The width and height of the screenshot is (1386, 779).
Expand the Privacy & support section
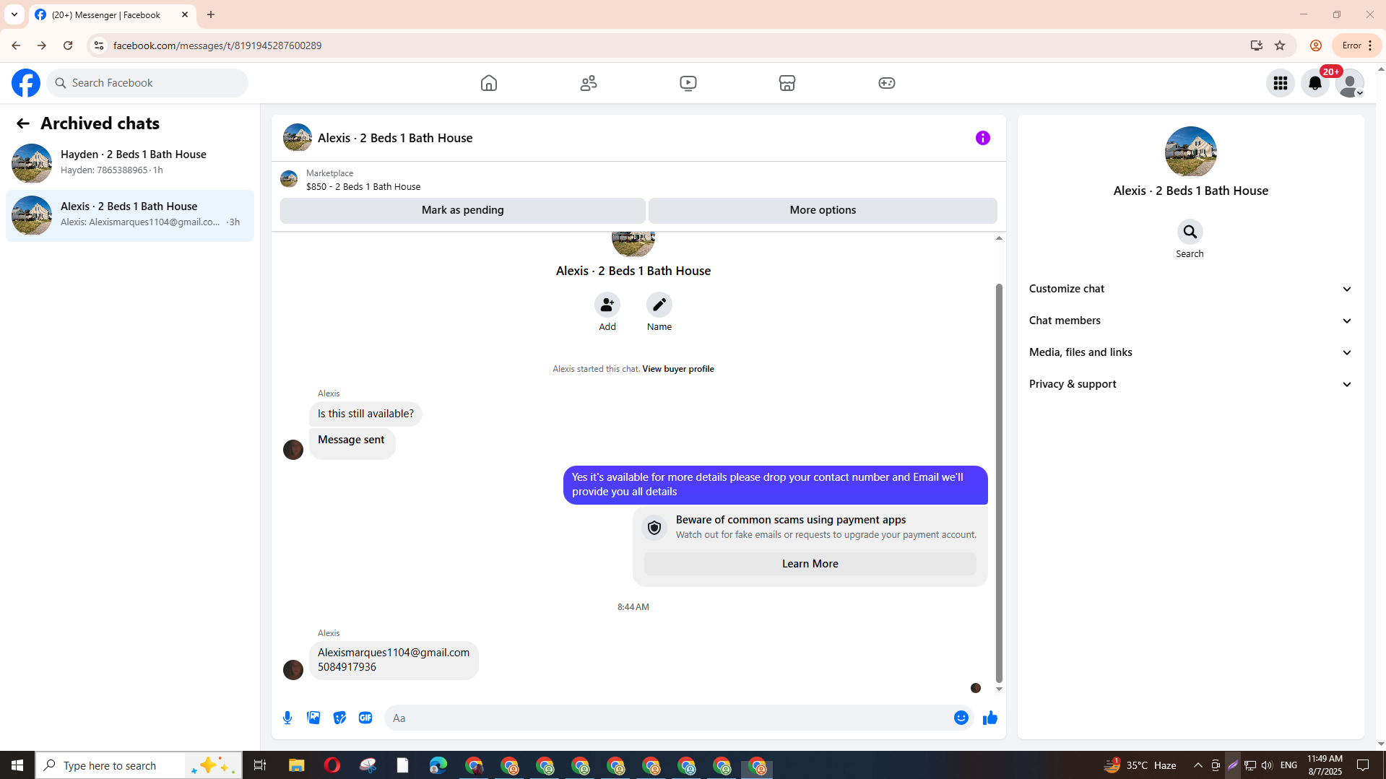pos(1190,384)
